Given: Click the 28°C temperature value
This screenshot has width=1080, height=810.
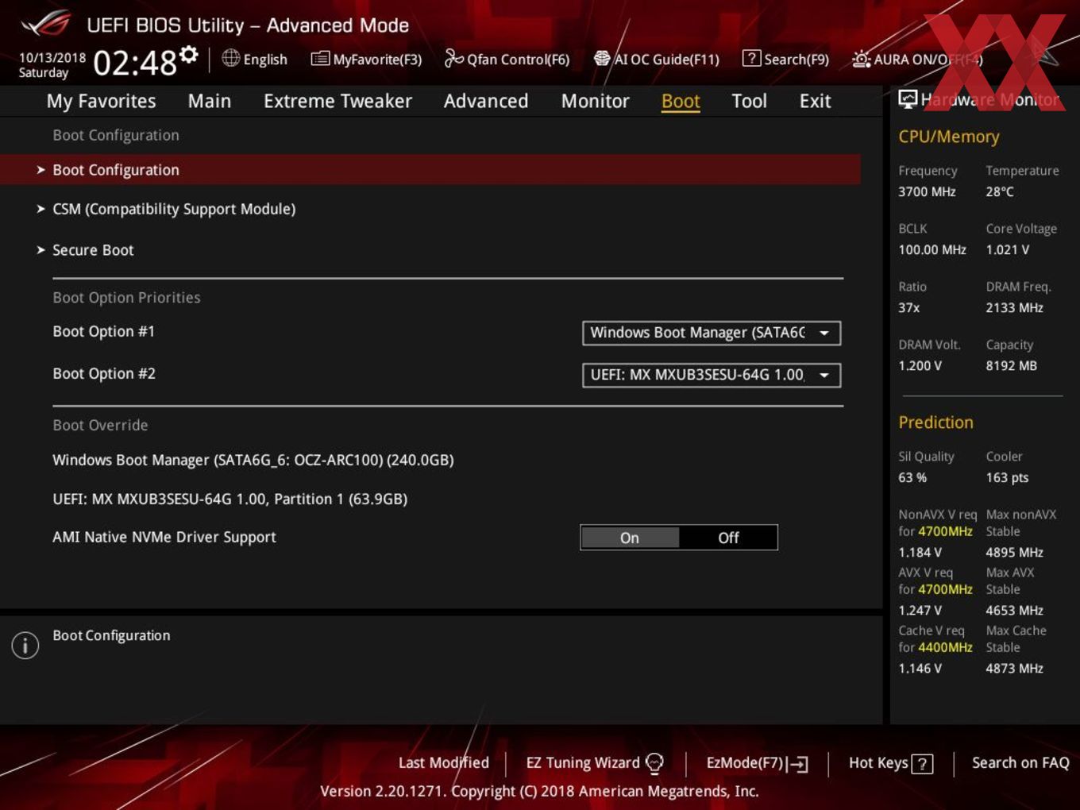Looking at the screenshot, I should pos(1000,191).
